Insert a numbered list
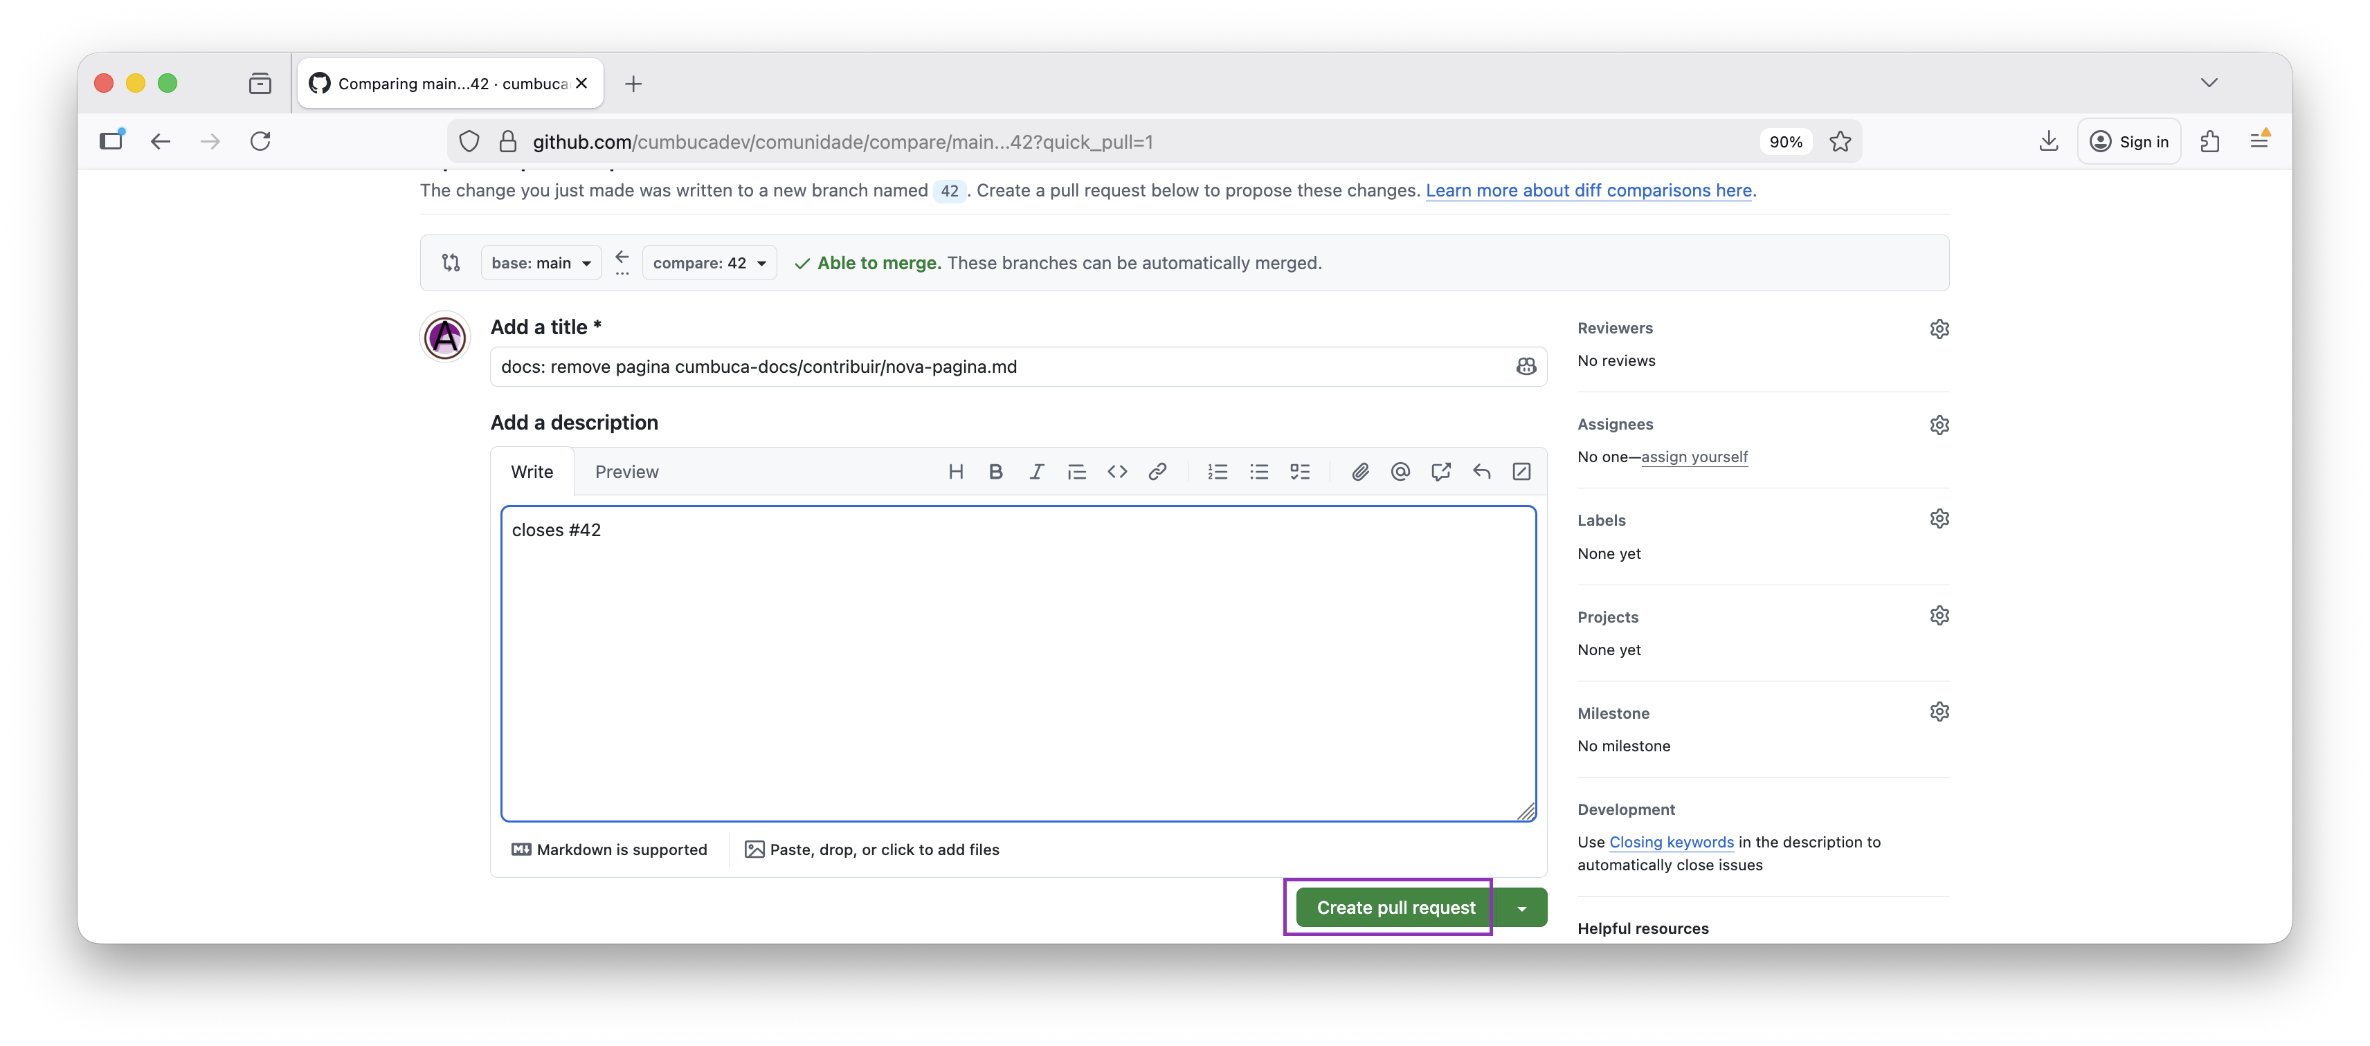Viewport: 2370px width, 1046px height. pyautogui.click(x=1218, y=472)
